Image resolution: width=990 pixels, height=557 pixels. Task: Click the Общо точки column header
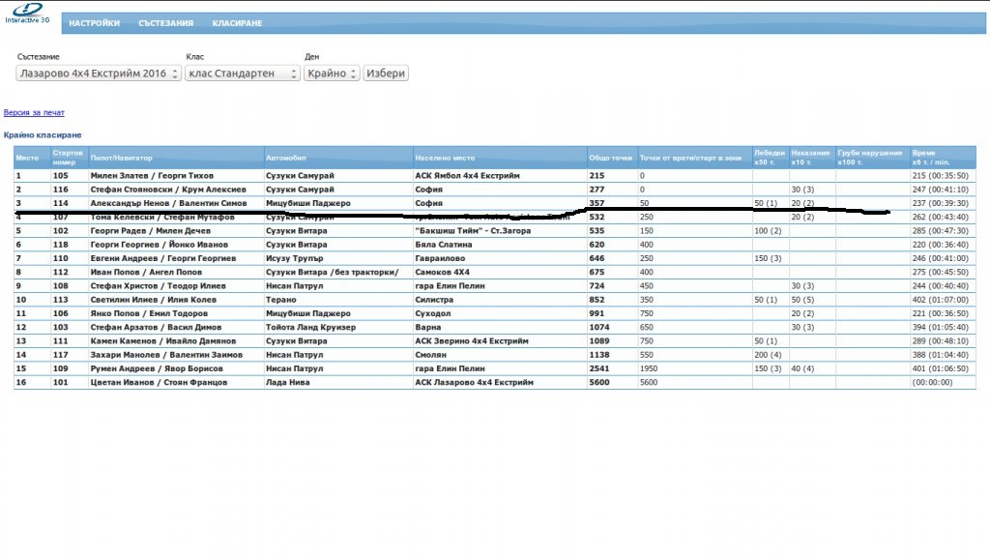pos(611,158)
